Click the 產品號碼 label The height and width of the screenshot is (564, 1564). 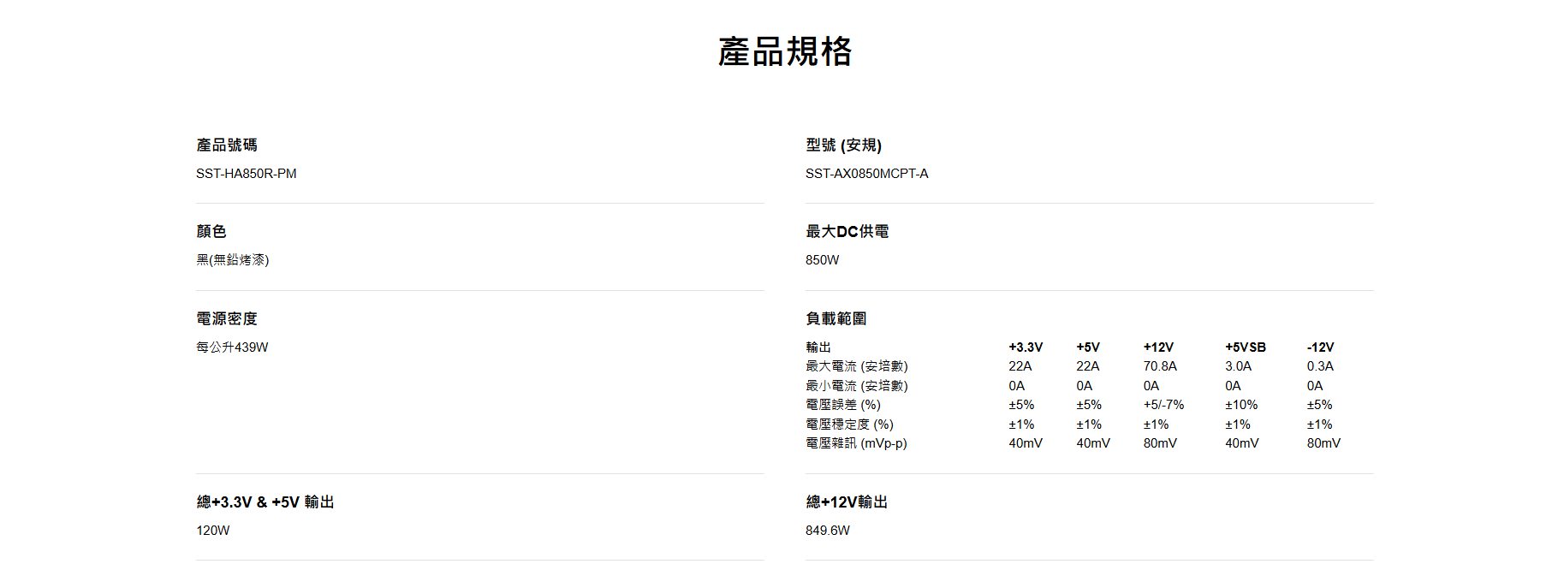click(x=227, y=145)
